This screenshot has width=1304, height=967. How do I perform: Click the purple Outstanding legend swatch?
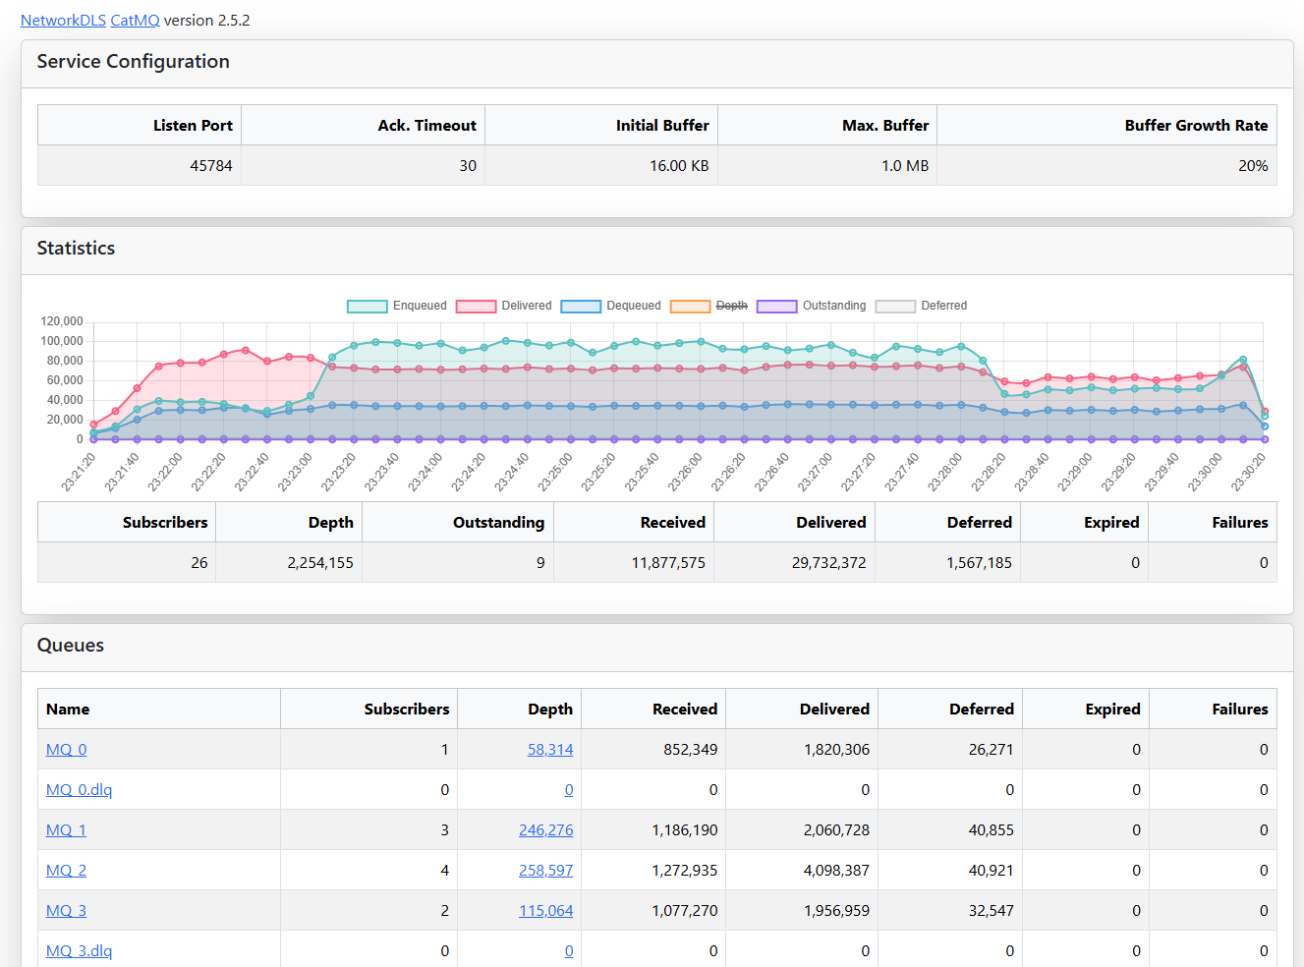click(x=776, y=306)
